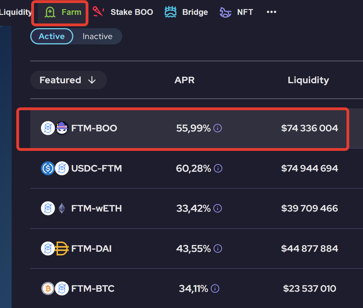This screenshot has width=363, height=308.
Task: Switch to Inactive farms toggle
Action: pos(97,36)
